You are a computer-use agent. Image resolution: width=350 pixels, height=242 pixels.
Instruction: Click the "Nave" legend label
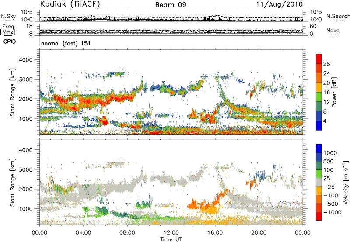click(x=333, y=31)
